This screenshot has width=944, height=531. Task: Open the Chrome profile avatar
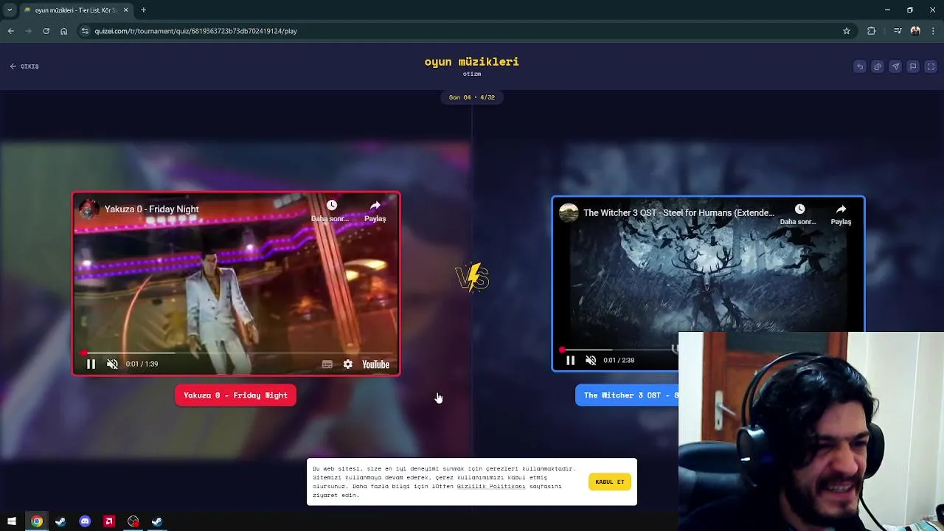click(915, 31)
